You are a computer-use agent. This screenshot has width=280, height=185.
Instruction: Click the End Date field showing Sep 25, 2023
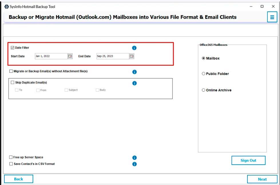tap(113, 56)
